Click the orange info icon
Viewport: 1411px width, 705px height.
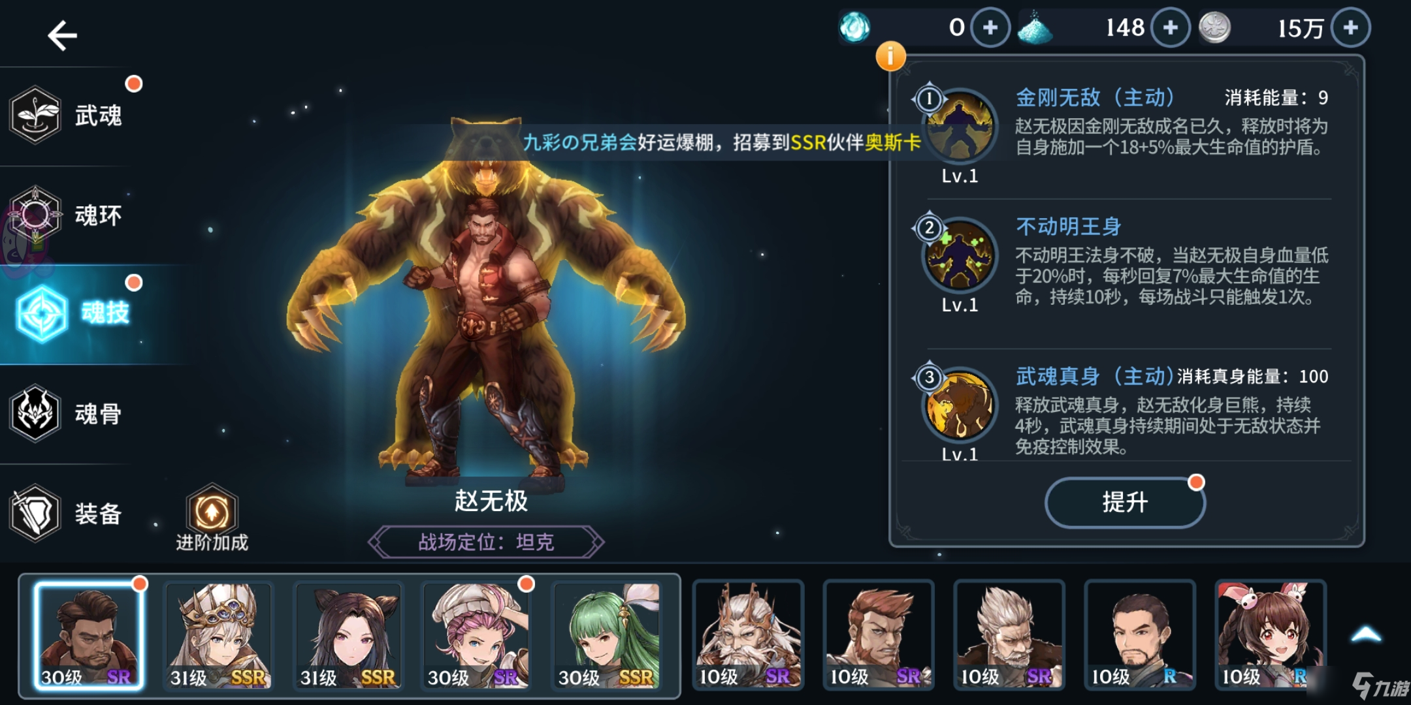(x=890, y=56)
